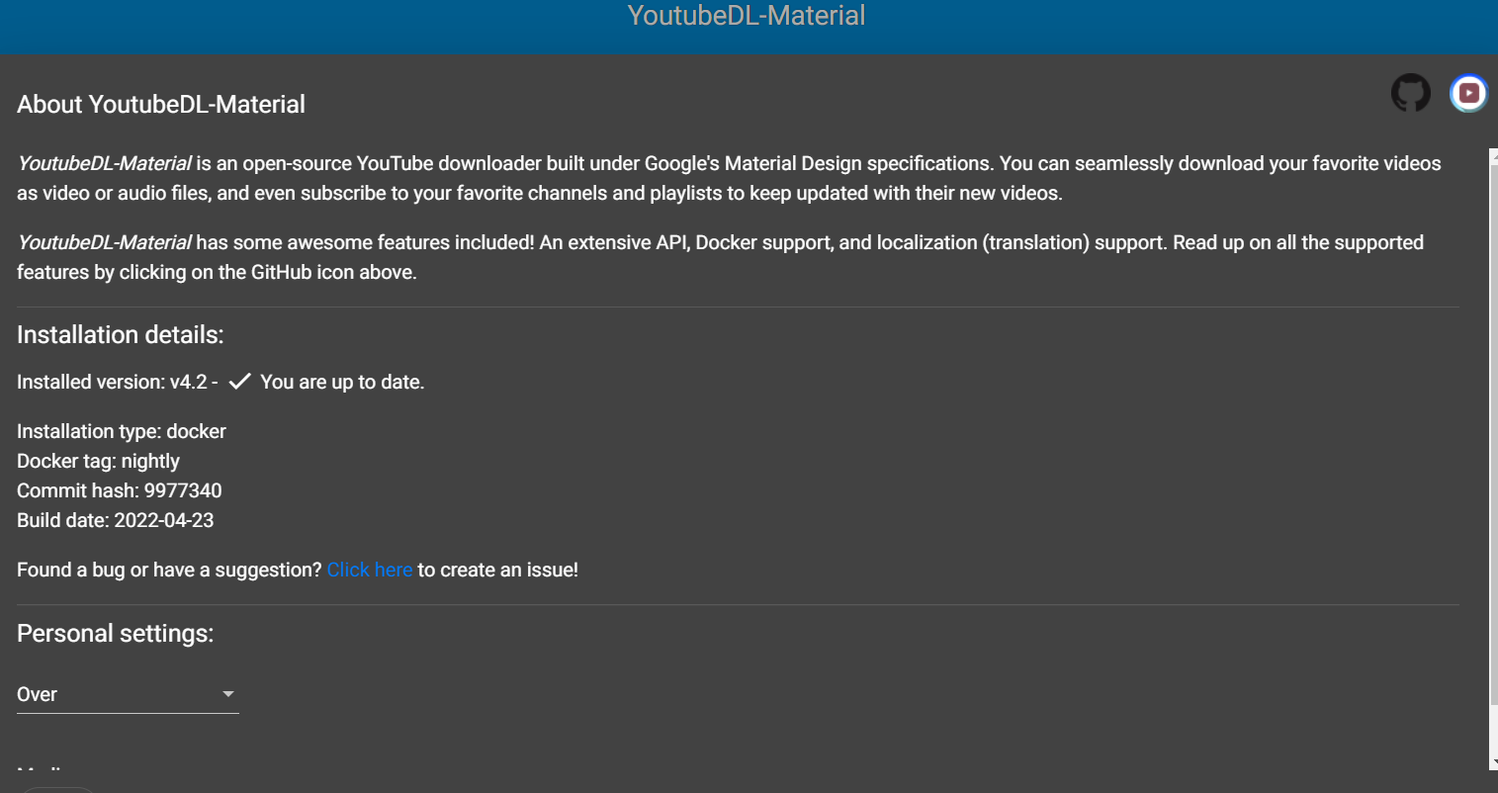Click 'Commit hash: 9977340' line

click(x=120, y=490)
